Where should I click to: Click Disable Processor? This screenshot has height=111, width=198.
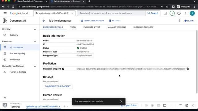(92, 21)
